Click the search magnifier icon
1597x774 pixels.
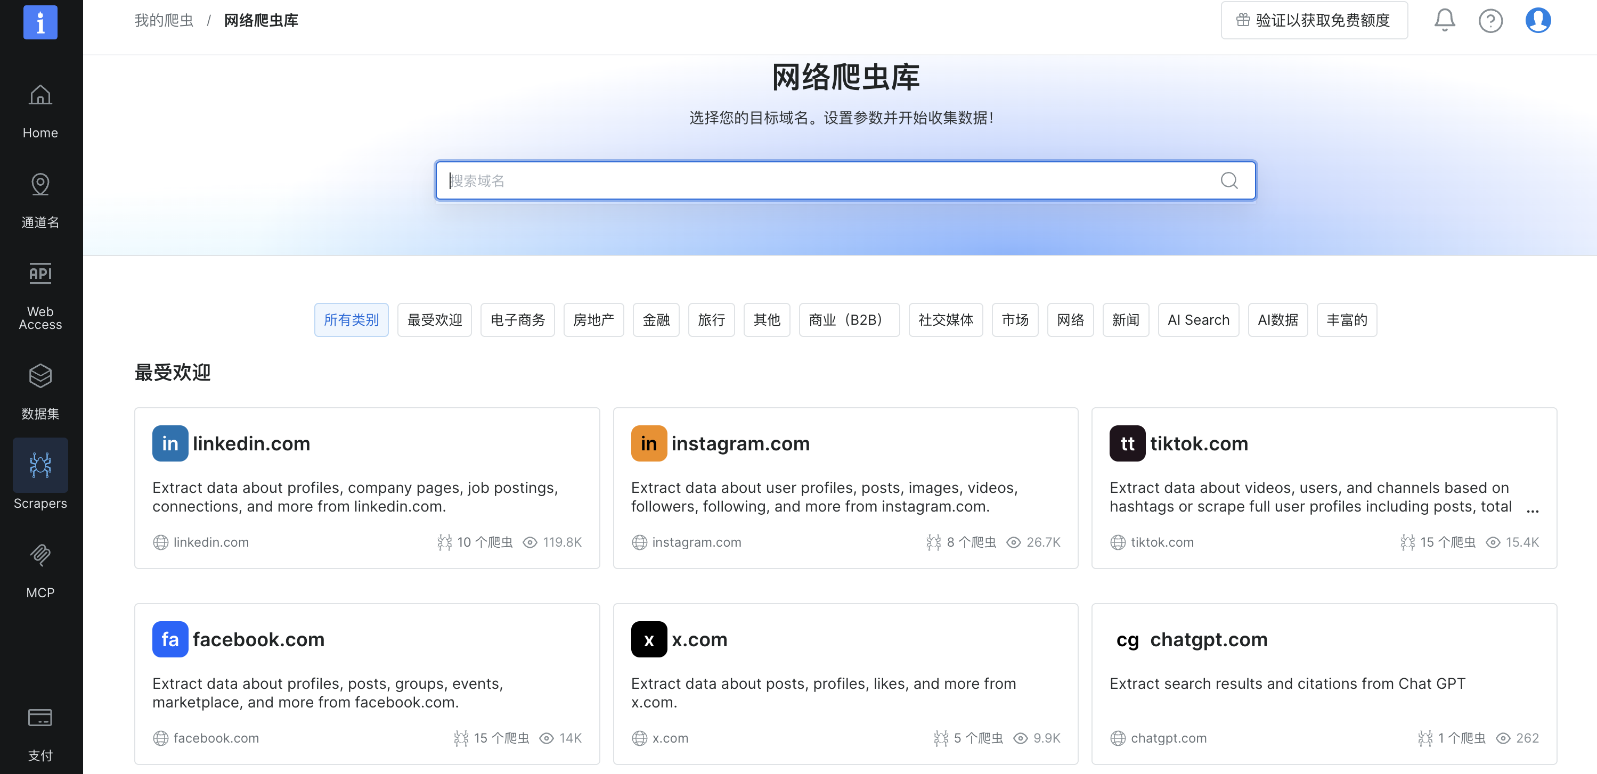(1229, 180)
